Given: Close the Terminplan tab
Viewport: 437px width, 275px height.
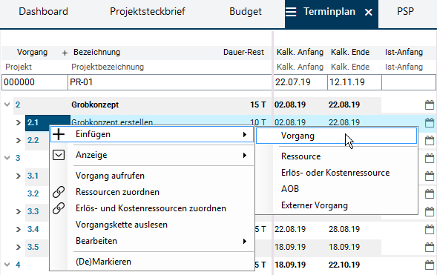Looking at the screenshot, I should tap(369, 13).
